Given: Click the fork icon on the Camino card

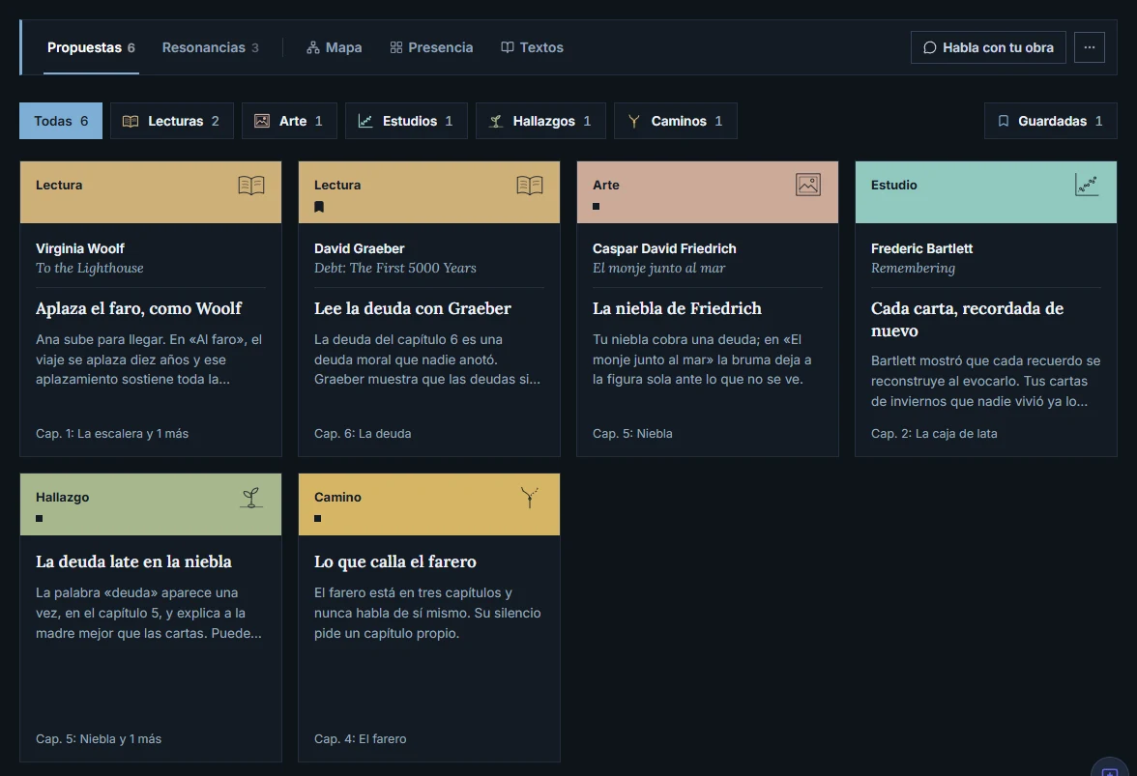Looking at the screenshot, I should click(530, 497).
